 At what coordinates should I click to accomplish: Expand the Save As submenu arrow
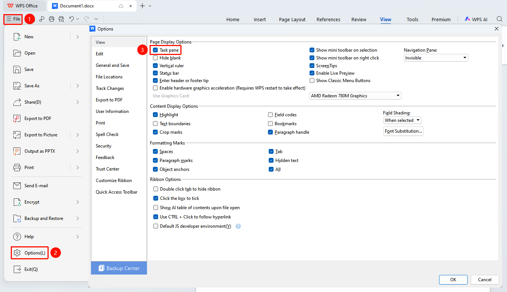click(x=78, y=86)
